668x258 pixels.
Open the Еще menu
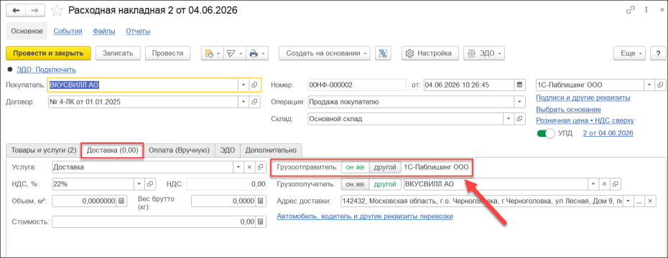pyautogui.click(x=630, y=53)
